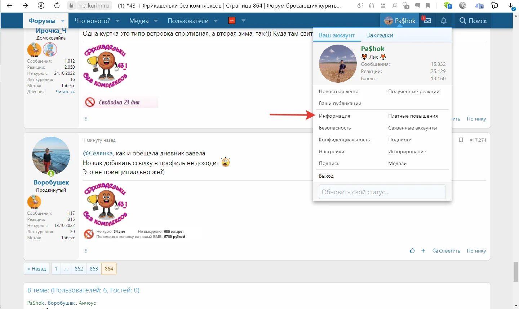The width and height of the screenshot is (519, 309).
Task: Expand the Пользователи dropdown arrow
Action: pyautogui.click(x=216, y=21)
